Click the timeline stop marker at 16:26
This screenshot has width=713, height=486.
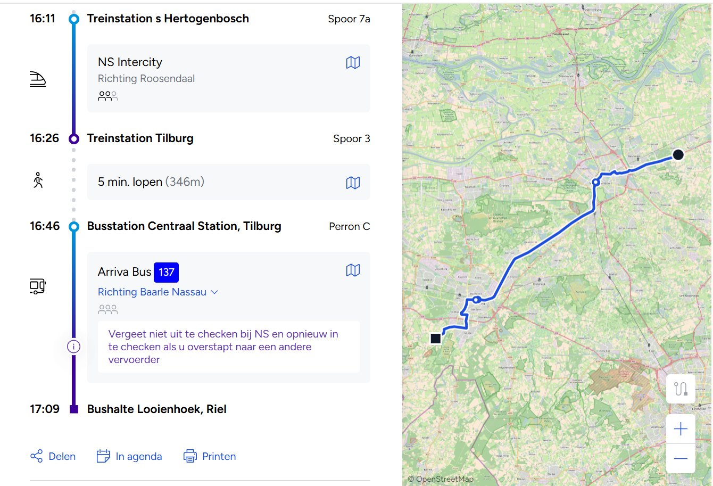(x=74, y=139)
